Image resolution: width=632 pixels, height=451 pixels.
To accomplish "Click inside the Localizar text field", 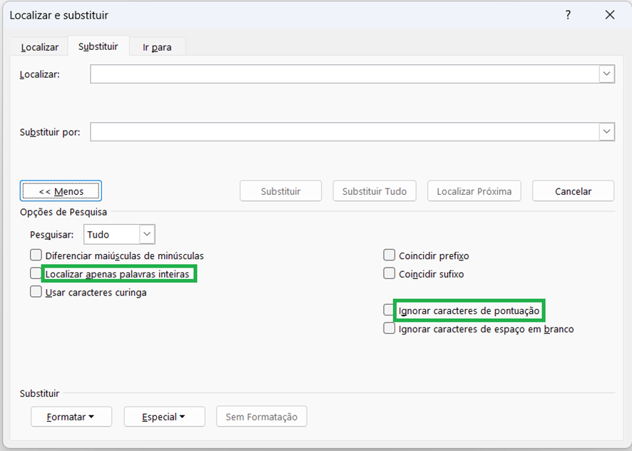I will [344, 74].
